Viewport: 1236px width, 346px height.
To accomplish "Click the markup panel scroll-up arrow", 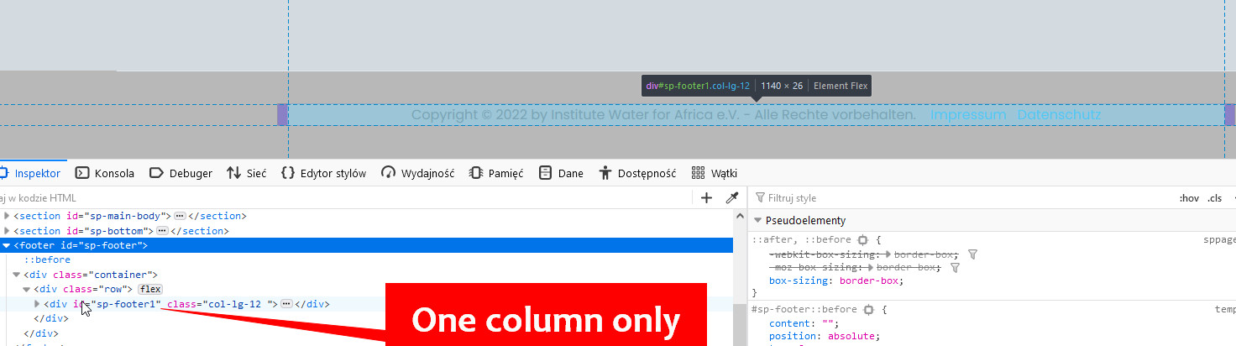I will 739,216.
